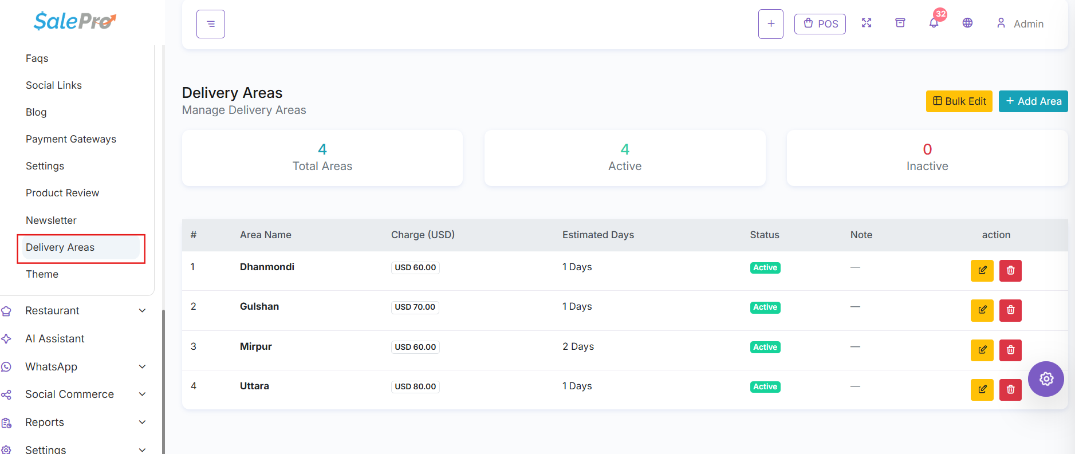Screen dimensions: 1075x454
Task: Click the Area Name column header
Action: (x=266, y=235)
